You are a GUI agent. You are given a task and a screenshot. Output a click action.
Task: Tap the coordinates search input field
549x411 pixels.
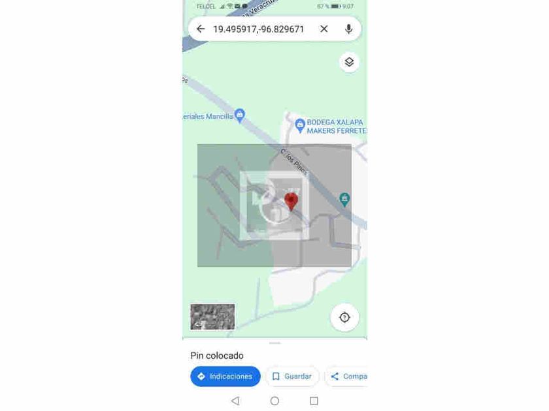click(x=258, y=29)
